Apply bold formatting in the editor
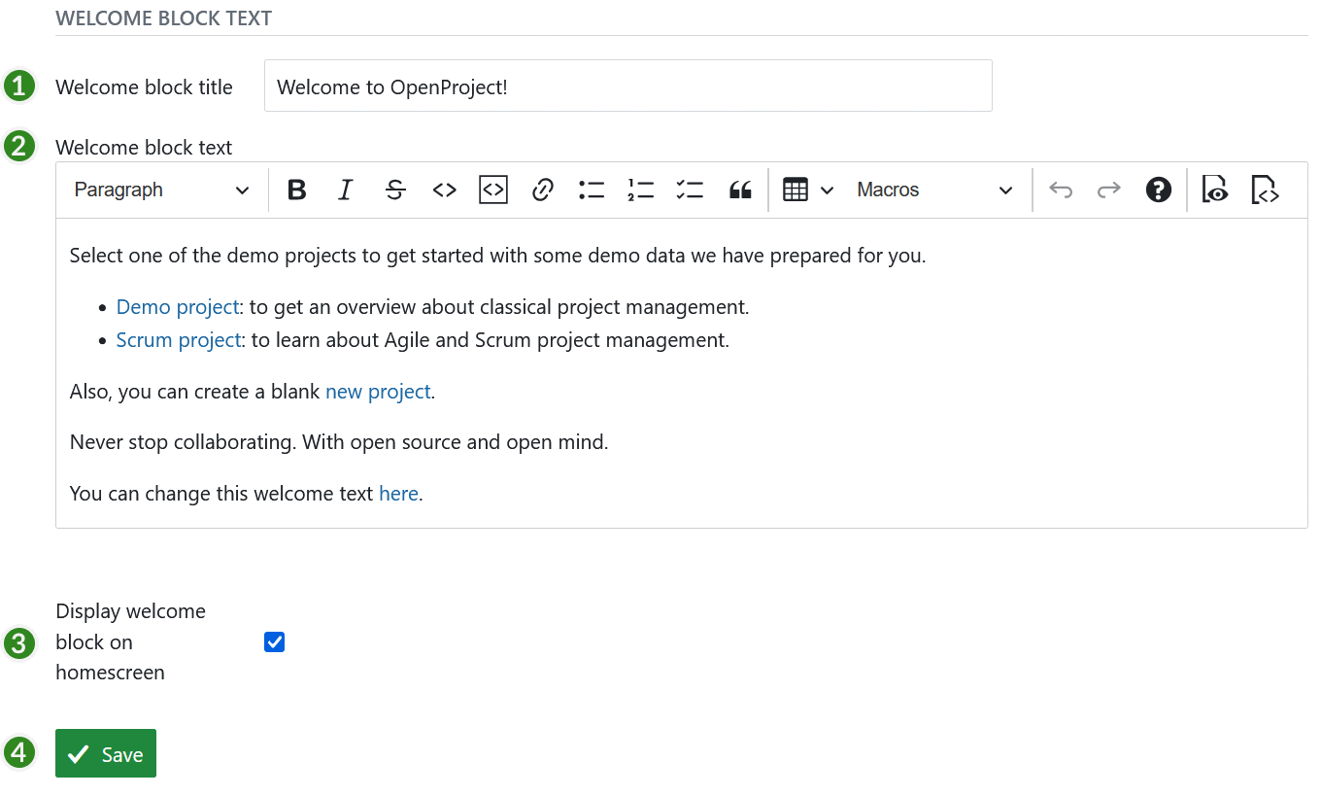The image size is (1321, 796). tap(296, 190)
